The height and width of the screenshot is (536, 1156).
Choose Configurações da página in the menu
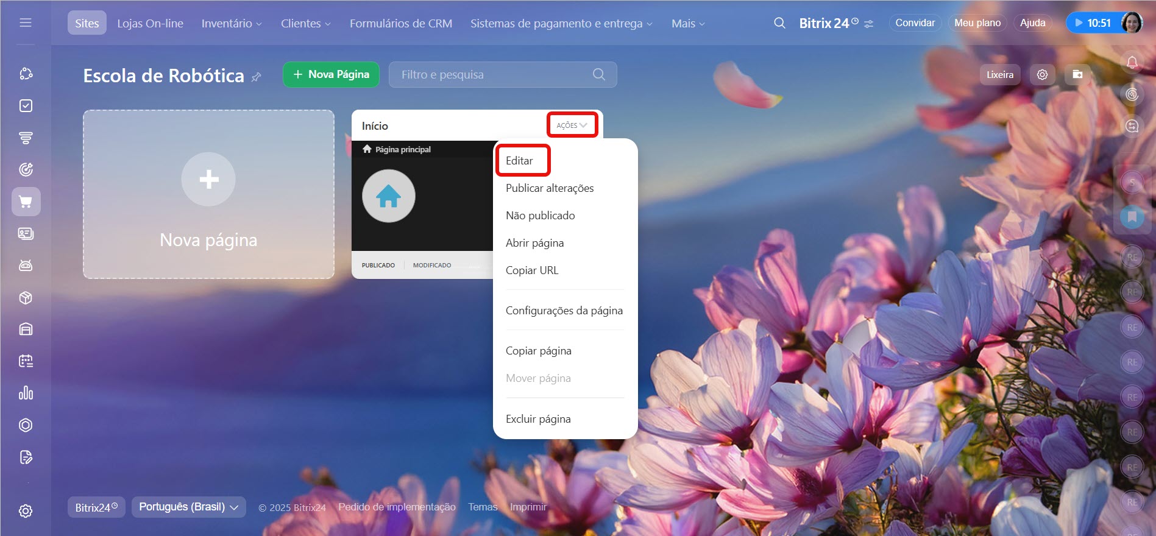point(564,311)
